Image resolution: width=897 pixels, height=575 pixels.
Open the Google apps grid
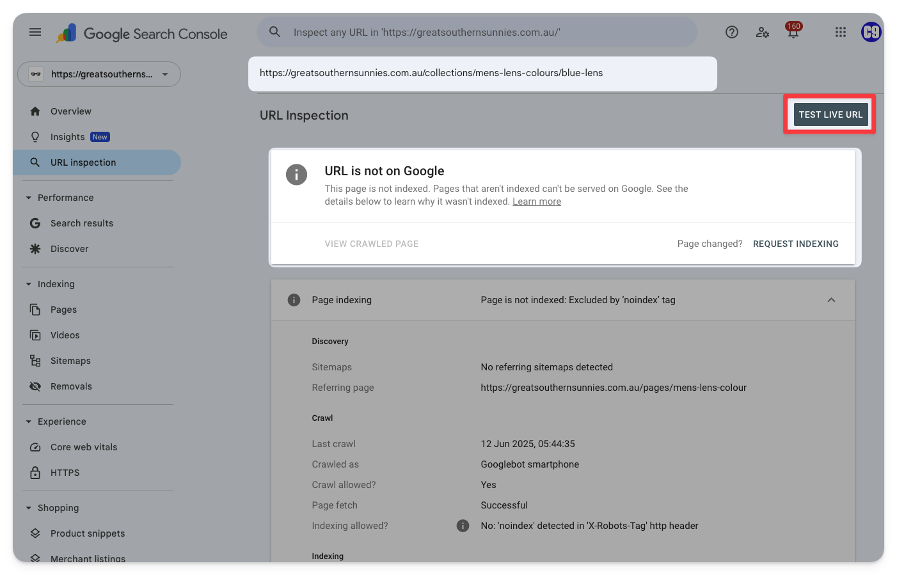pyautogui.click(x=840, y=32)
